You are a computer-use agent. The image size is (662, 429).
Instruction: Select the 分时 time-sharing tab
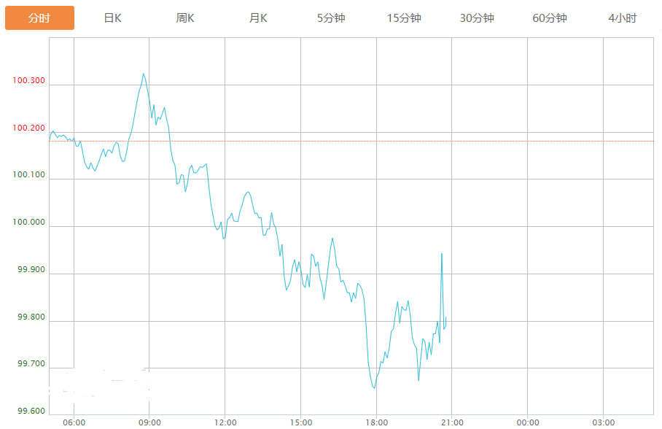[x=39, y=18]
